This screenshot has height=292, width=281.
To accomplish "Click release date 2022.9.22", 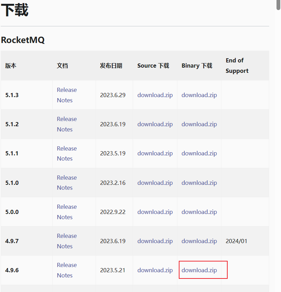I will [113, 212].
